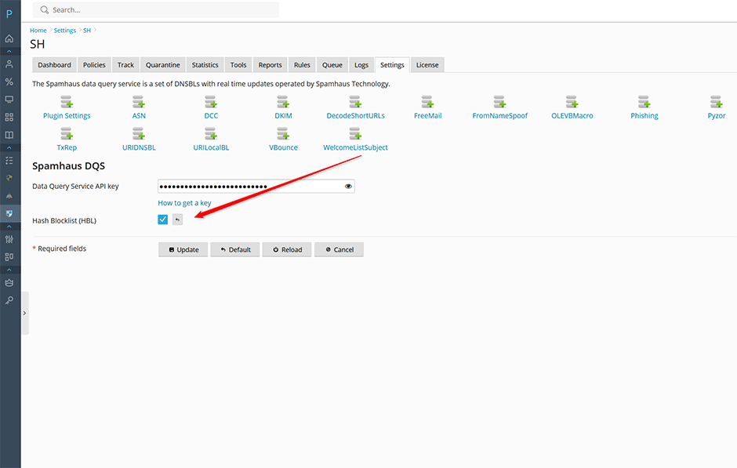
Task: Collapse the sidebar group above the checklist
Action: 9,147
